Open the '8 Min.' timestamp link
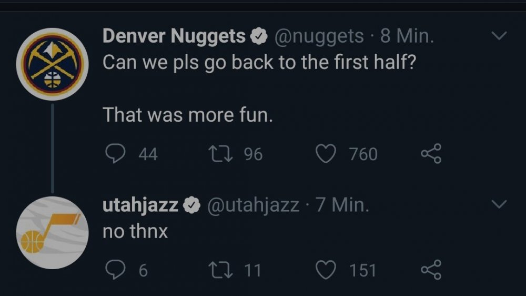526x296 pixels. 407,36
